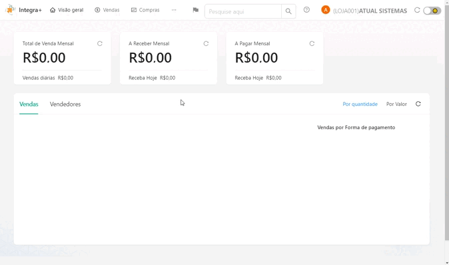Click the Integra+ logo icon
Screen dimensions: 449x265
click(x=11, y=10)
